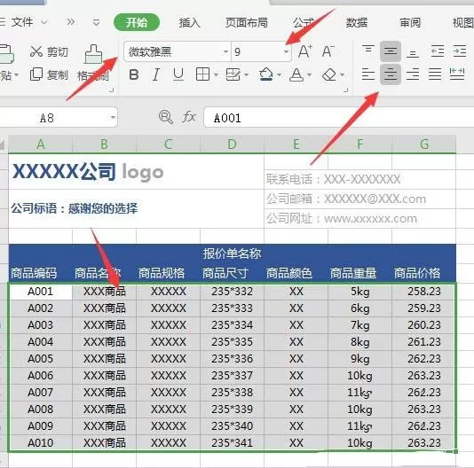Expand the font color dropdown arrow

point(309,74)
